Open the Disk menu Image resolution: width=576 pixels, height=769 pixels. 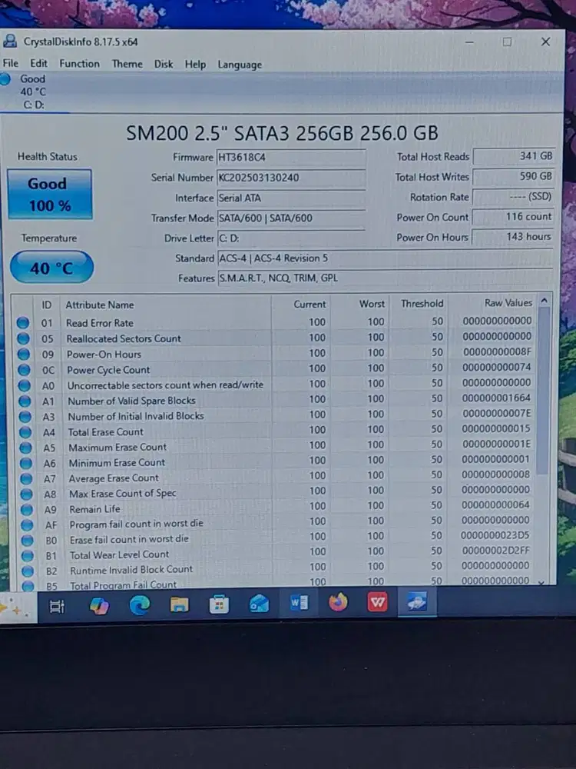[x=164, y=65]
